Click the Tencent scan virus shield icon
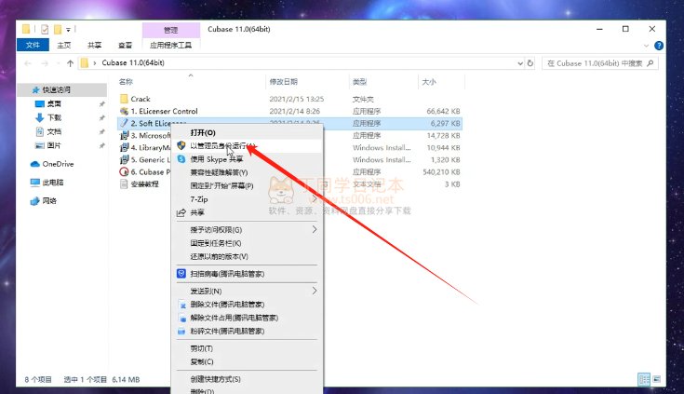 pos(181,274)
